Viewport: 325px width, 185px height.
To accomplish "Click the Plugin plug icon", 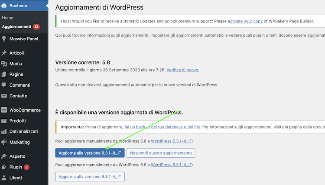I will pos(4,167).
